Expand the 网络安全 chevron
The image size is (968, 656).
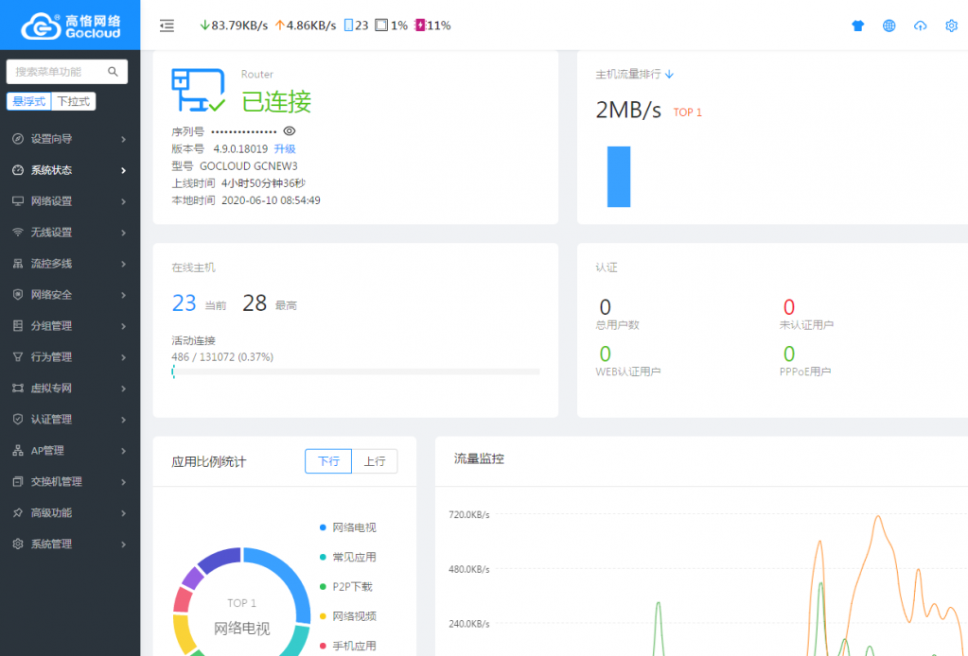coord(123,295)
